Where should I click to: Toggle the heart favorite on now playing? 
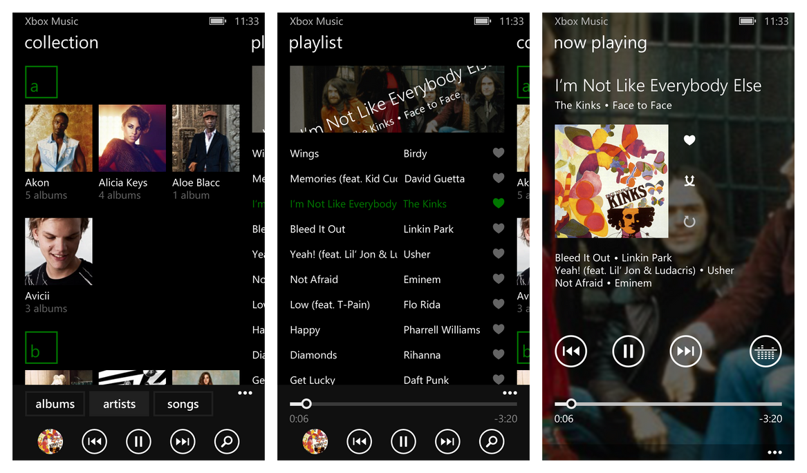[x=689, y=140]
